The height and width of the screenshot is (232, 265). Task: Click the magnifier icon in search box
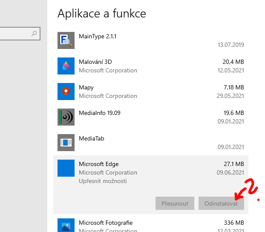click(x=34, y=33)
